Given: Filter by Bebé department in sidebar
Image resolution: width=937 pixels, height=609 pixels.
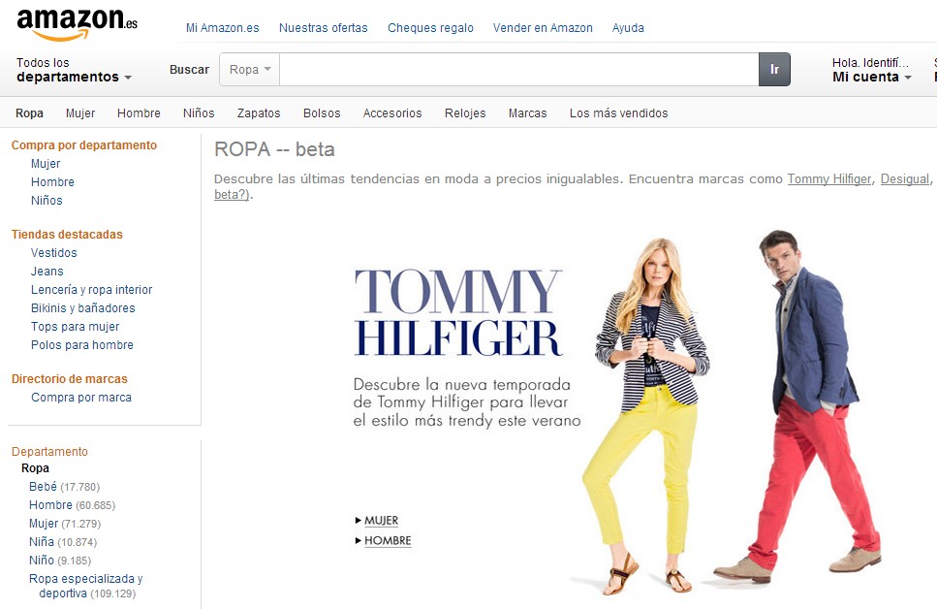Looking at the screenshot, I should 43,487.
